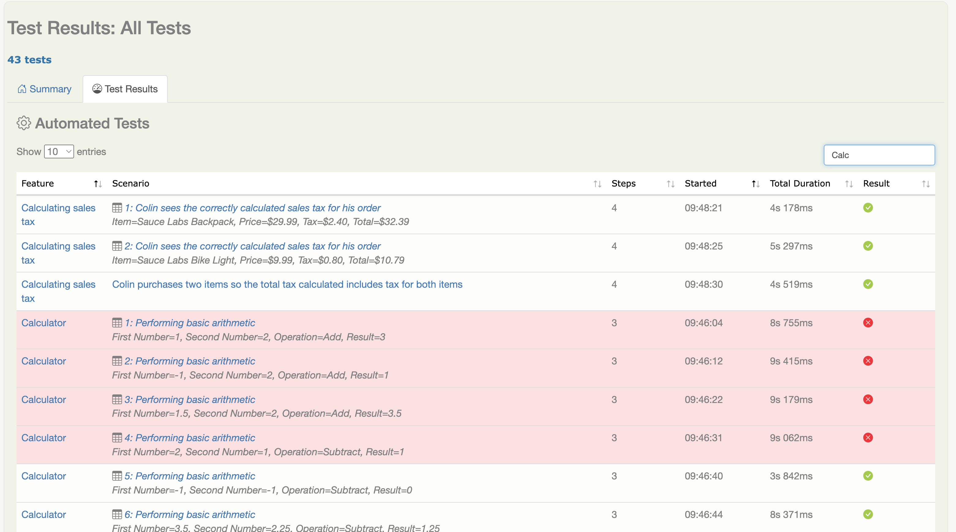Open 5: Performing basic arithmetic scenario

(190, 476)
